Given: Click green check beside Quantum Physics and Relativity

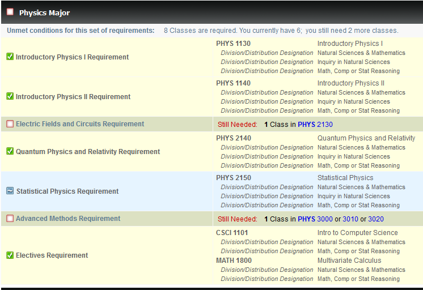Looking at the screenshot, I should tap(10, 151).
